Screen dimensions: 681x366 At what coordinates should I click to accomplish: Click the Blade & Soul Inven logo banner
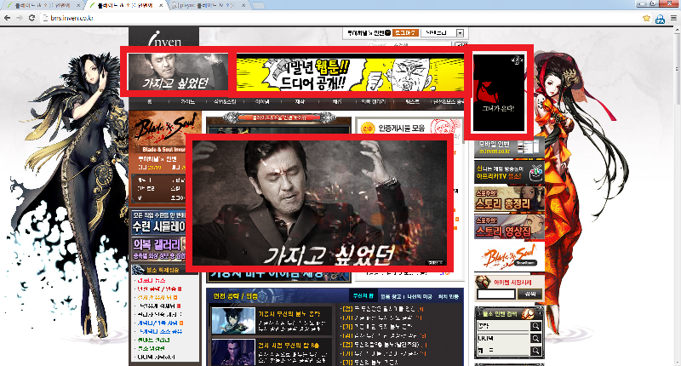(165, 133)
